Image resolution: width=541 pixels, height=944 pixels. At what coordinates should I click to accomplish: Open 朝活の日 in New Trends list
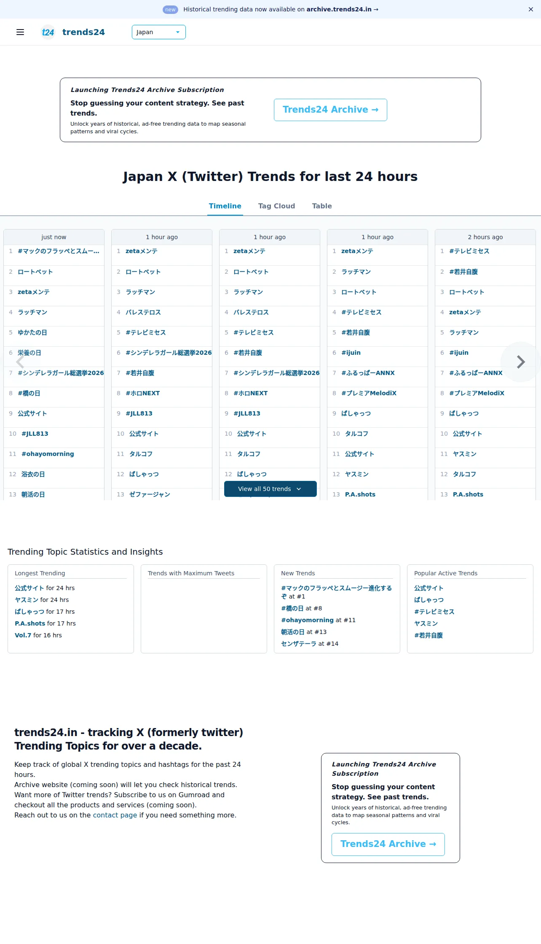point(293,632)
